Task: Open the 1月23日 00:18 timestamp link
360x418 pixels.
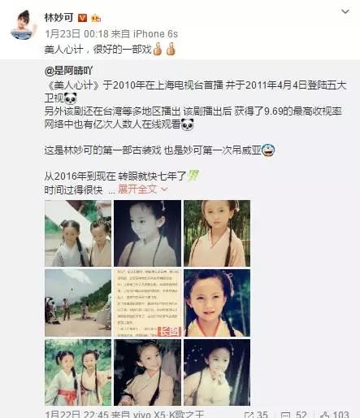Action: [x=76, y=34]
